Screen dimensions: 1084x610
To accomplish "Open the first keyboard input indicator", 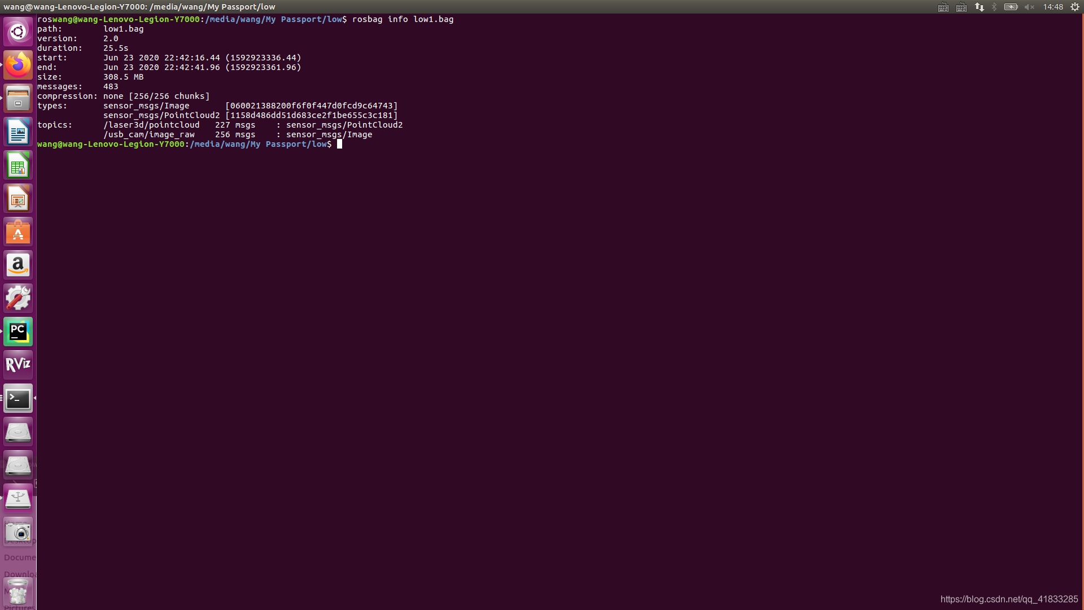I will pyautogui.click(x=943, y=7).
